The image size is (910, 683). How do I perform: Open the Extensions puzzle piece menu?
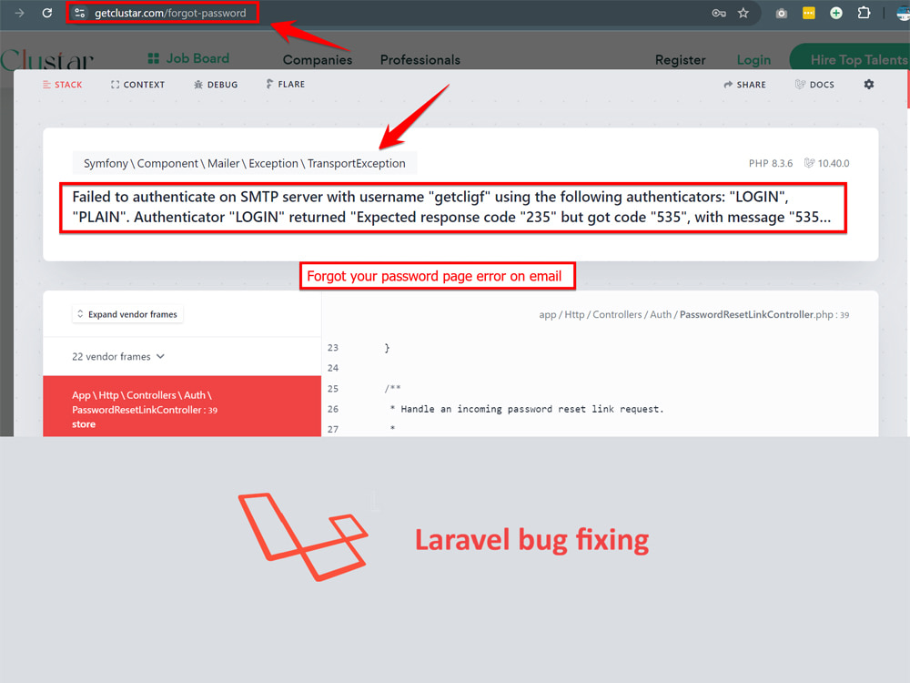[864, 13]
